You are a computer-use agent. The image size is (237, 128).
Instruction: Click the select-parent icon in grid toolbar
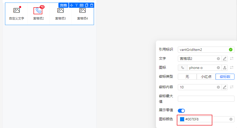click(x=77, y=5)
